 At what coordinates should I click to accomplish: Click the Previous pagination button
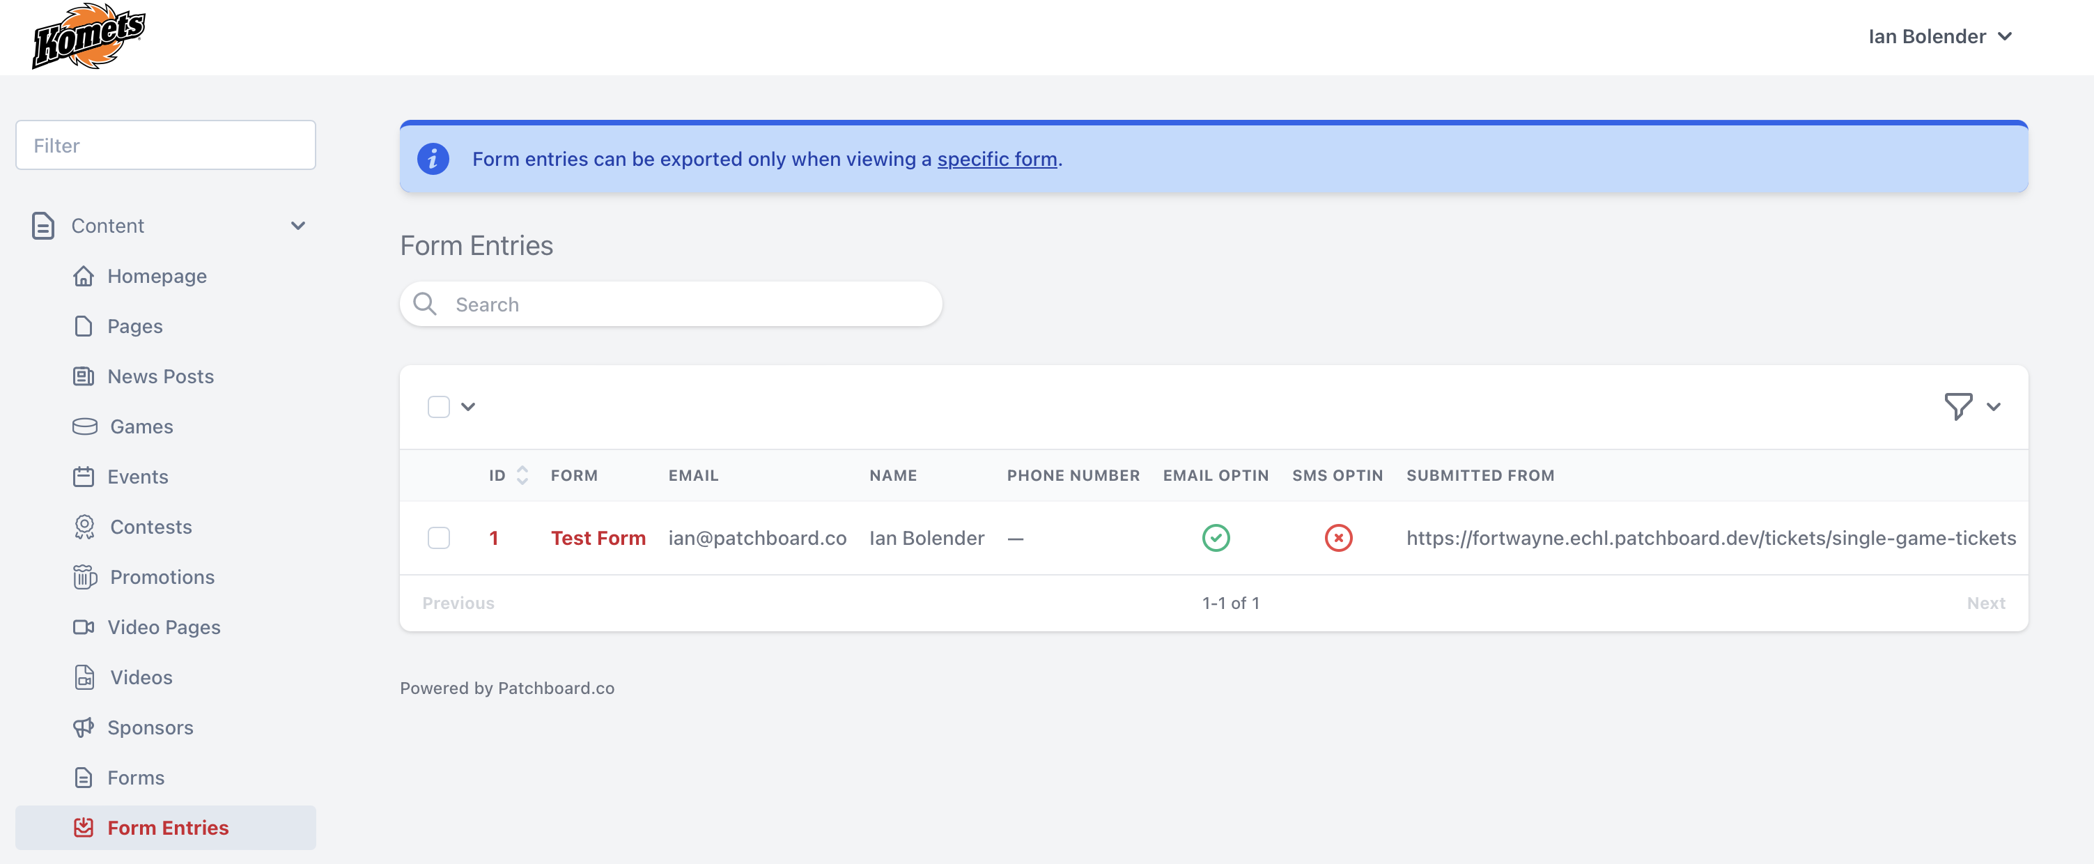click(458, 603)
